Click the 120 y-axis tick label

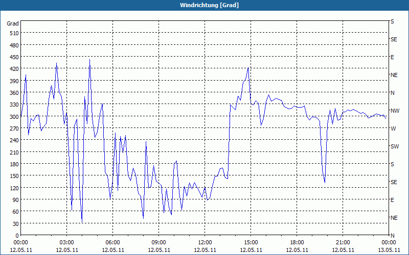click(x=14, y=188)
